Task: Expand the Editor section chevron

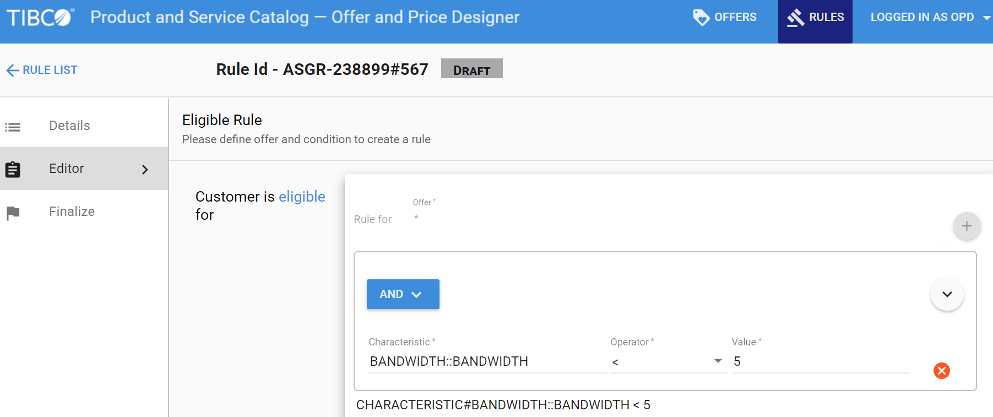Action: (x=145, y=169)
